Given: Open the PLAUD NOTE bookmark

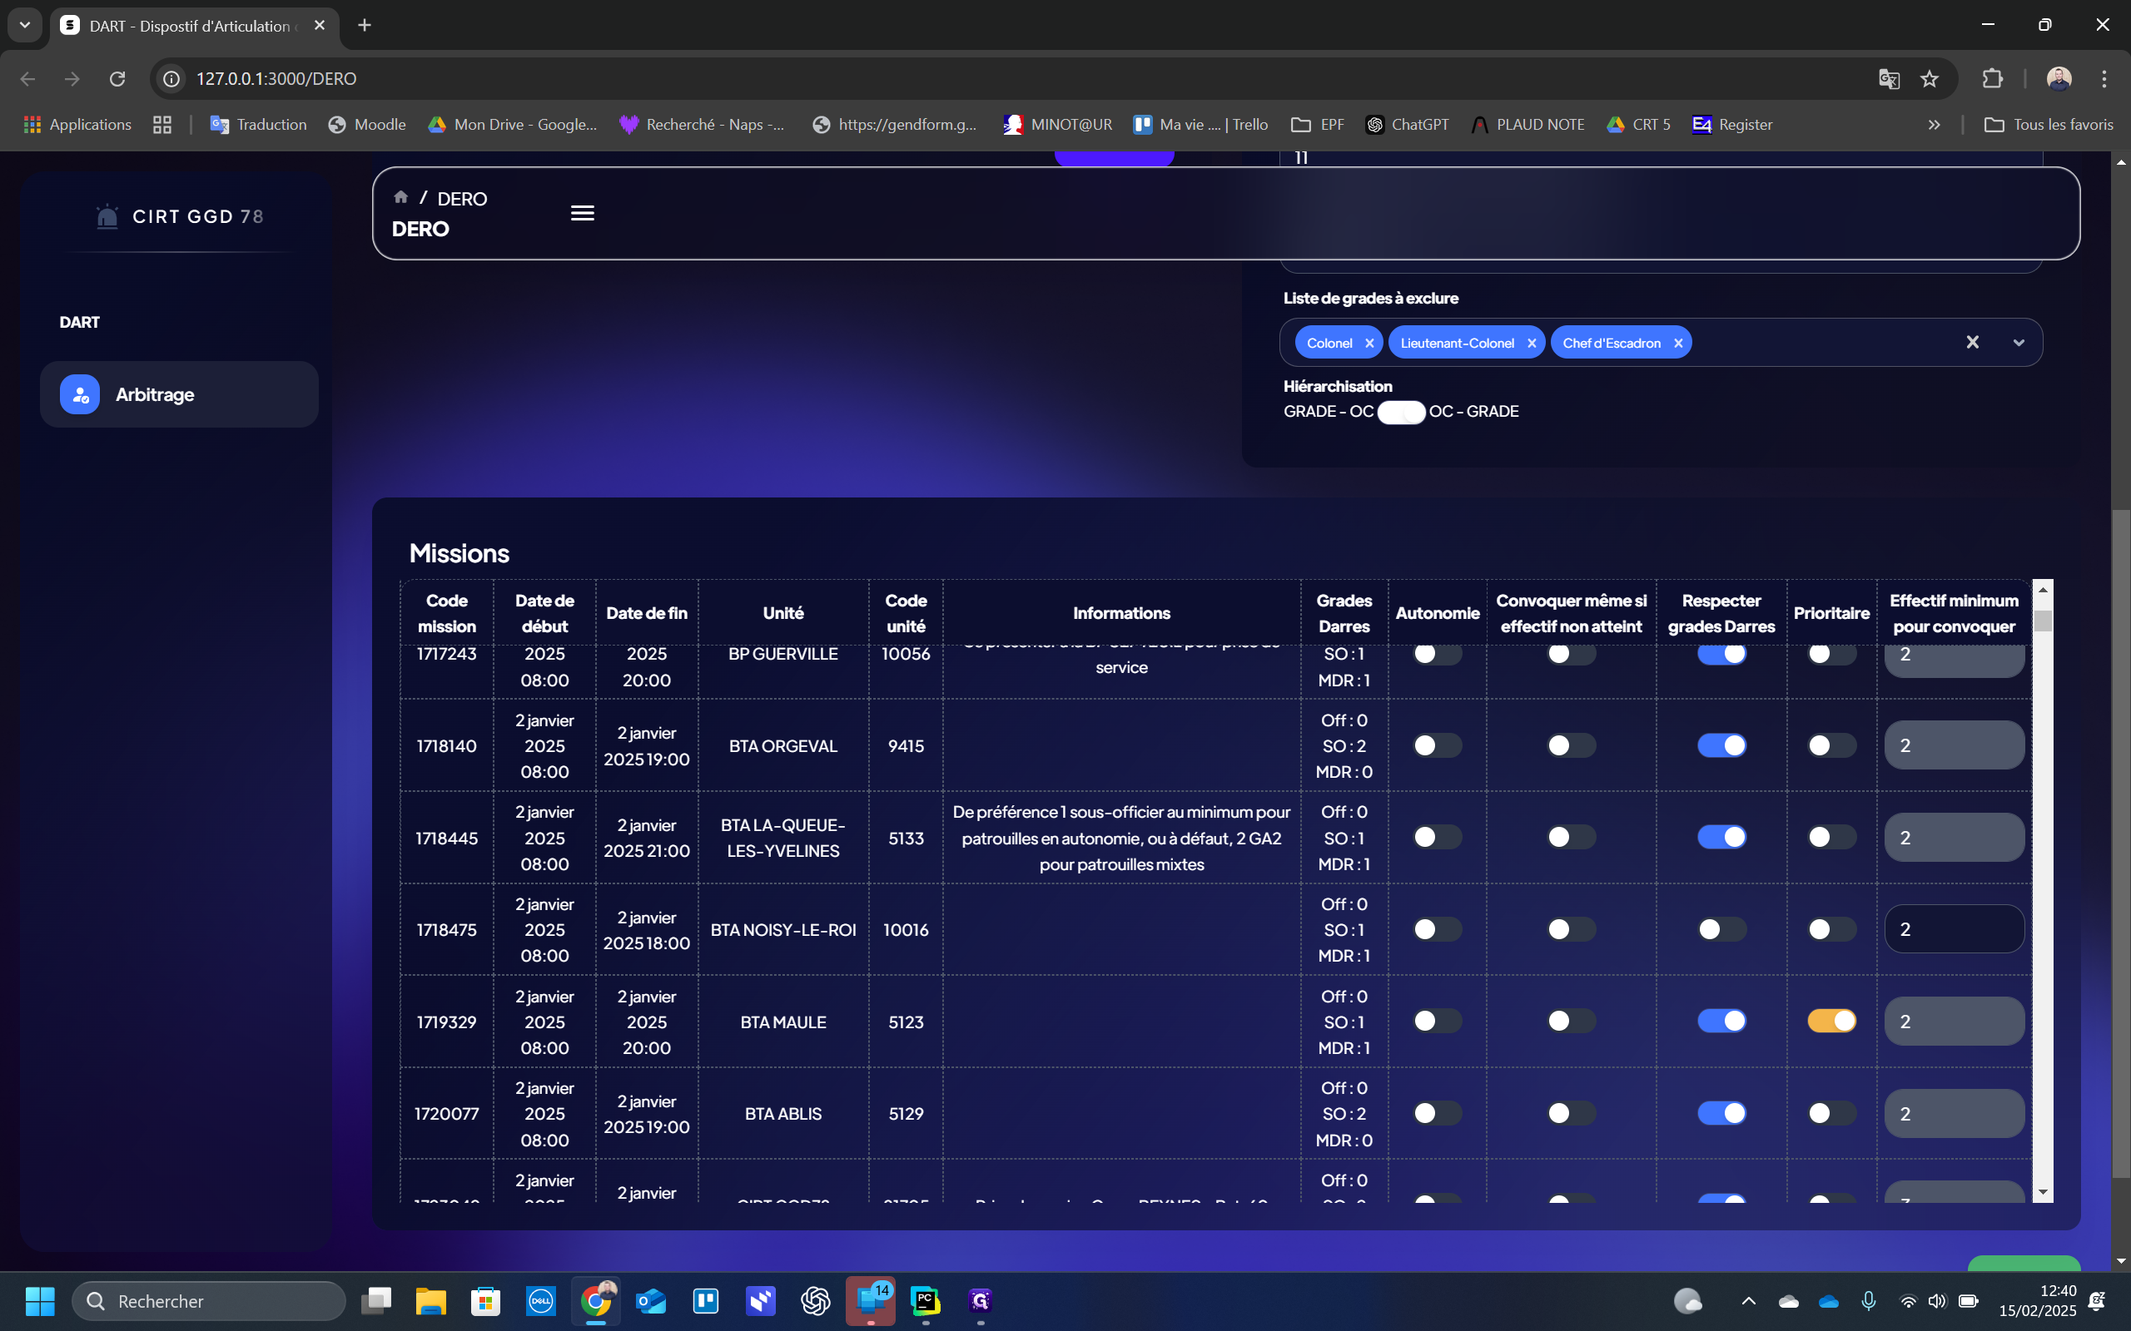Looking at the screenshot, I should (1527, 125).
